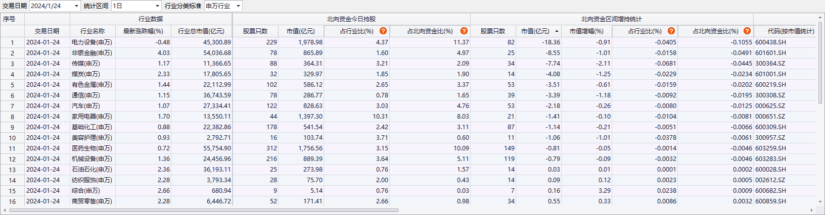Screen dimensions: 825x215
Task: Click help icon beside interval 占行业比(%) column
Action: [x=671, y=31]
